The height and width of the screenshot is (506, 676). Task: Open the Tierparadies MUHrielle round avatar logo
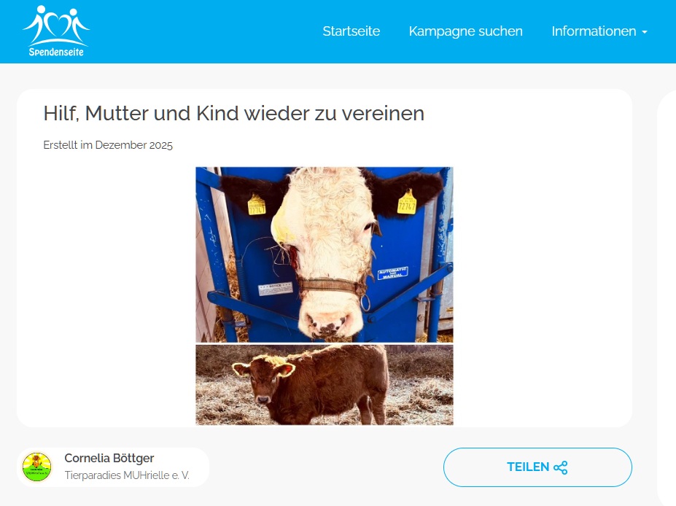tap(37, 467)
